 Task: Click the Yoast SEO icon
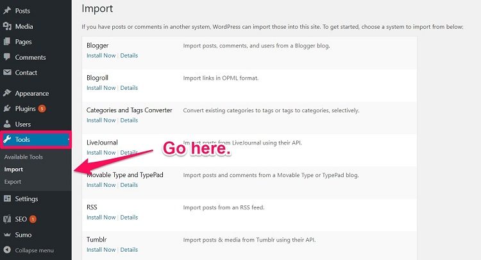click(x=7, y=219)
